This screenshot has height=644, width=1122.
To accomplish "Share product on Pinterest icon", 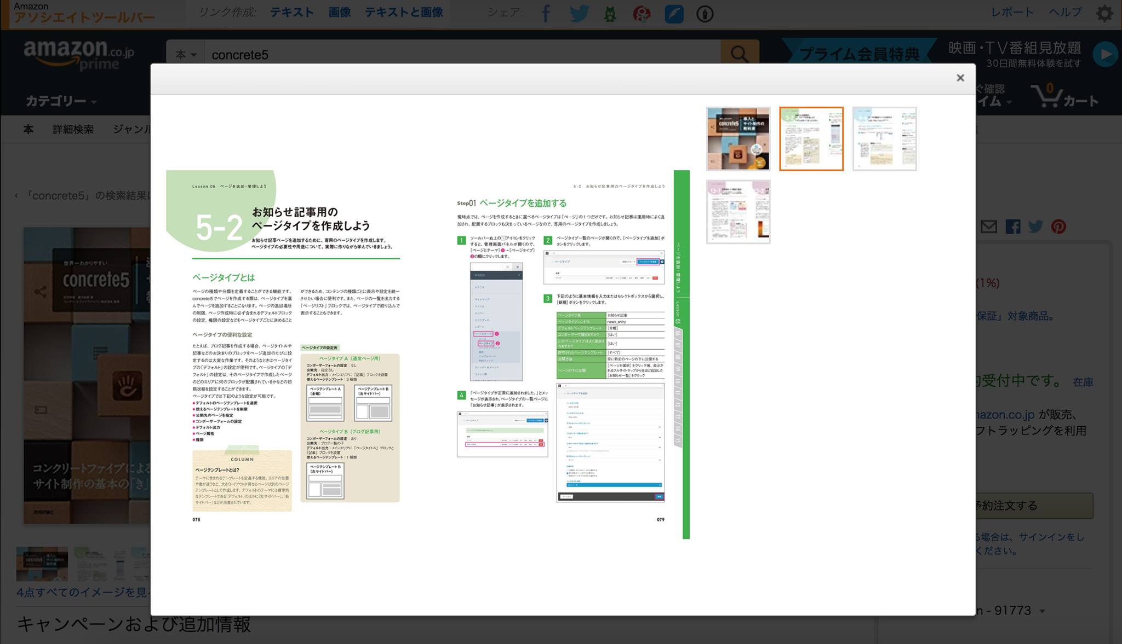I will coord(1058,227).
